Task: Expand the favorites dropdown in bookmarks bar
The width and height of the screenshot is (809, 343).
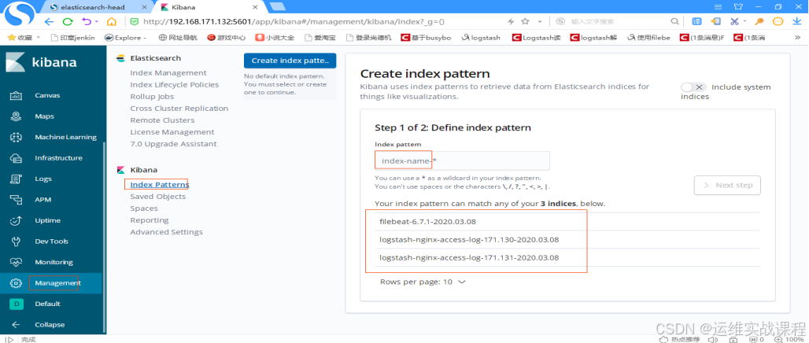Action: [x=39, y=38]
